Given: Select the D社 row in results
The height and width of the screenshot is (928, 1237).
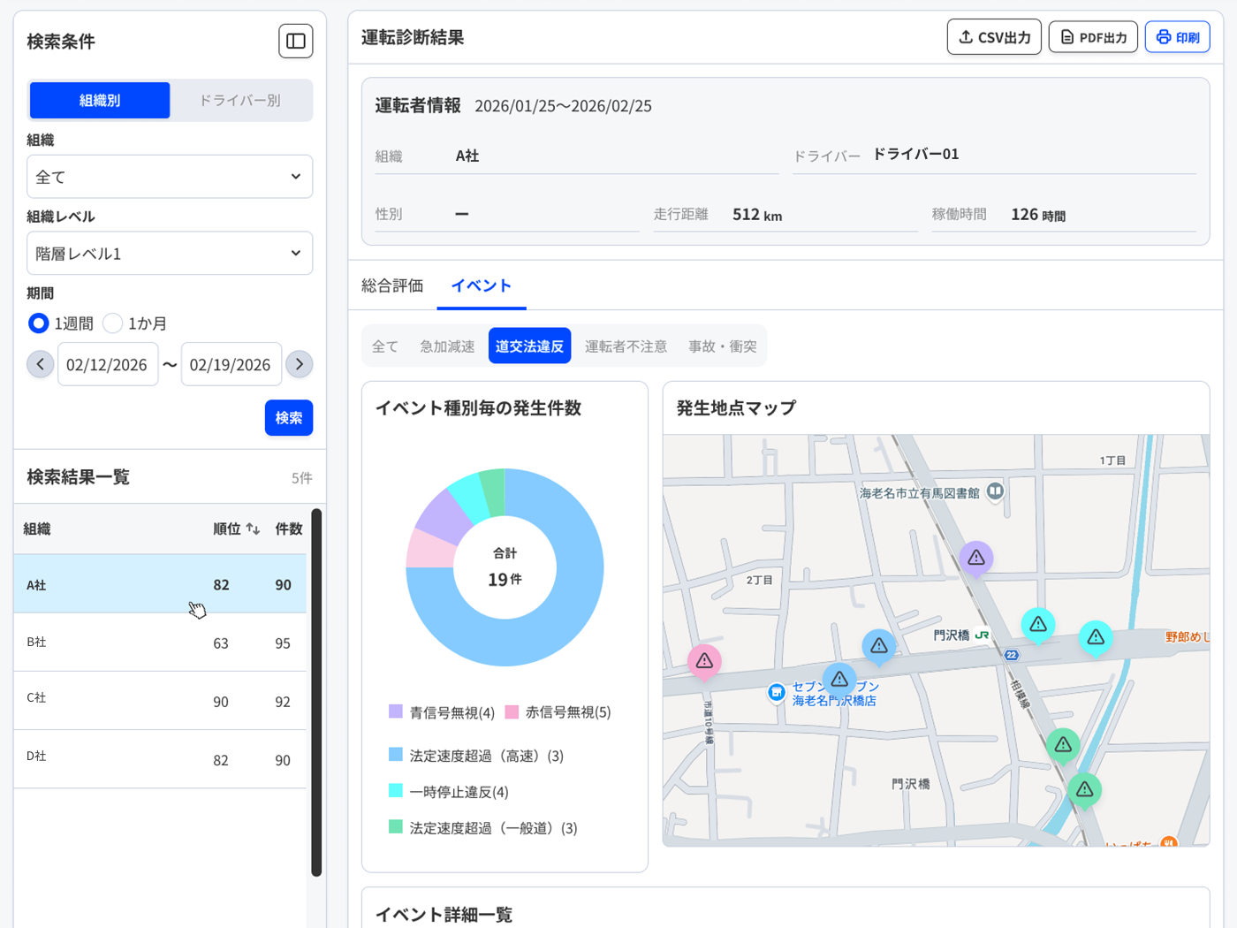Looking at the screenshot, I should (160, 759).
